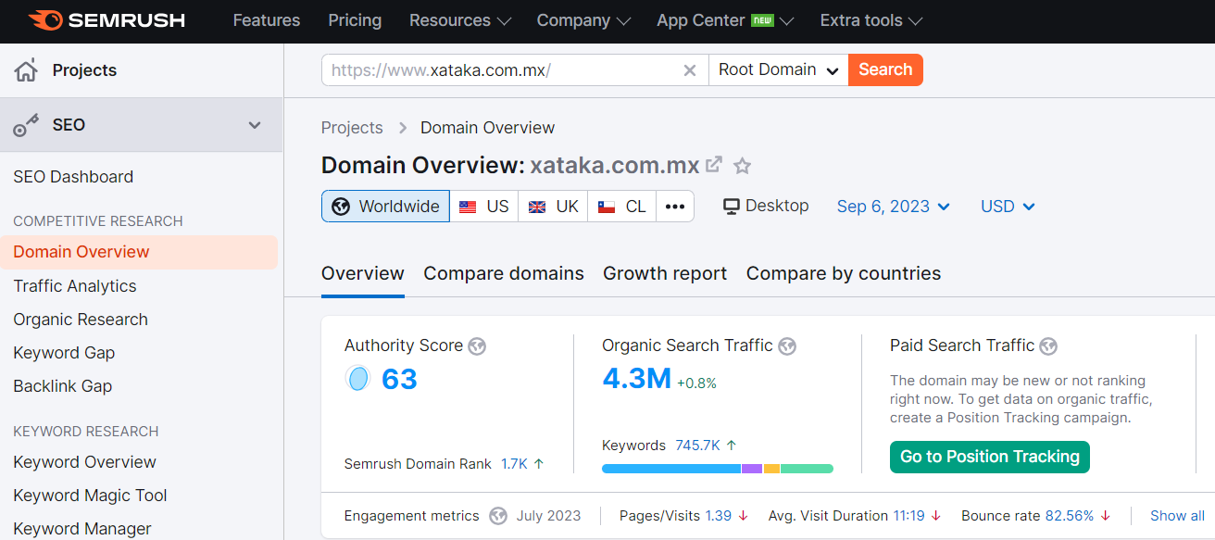Switch to the Growth report tab
This screenshot has height=540, width=1215.
pyautogui.click(x=665, y=274)
